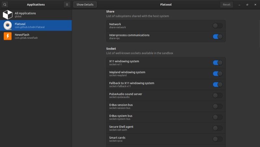Toggle Fallback to X11 windowing system

(x=217, y=85)
